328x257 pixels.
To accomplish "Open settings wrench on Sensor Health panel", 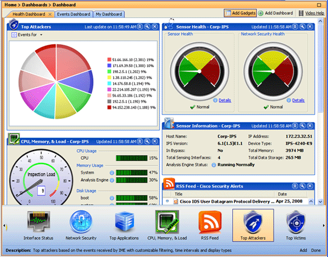I will 303,27.
